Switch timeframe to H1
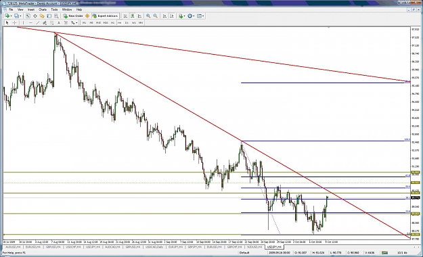The height and width of the screenshot is (257, 423). tap(113, 22)
